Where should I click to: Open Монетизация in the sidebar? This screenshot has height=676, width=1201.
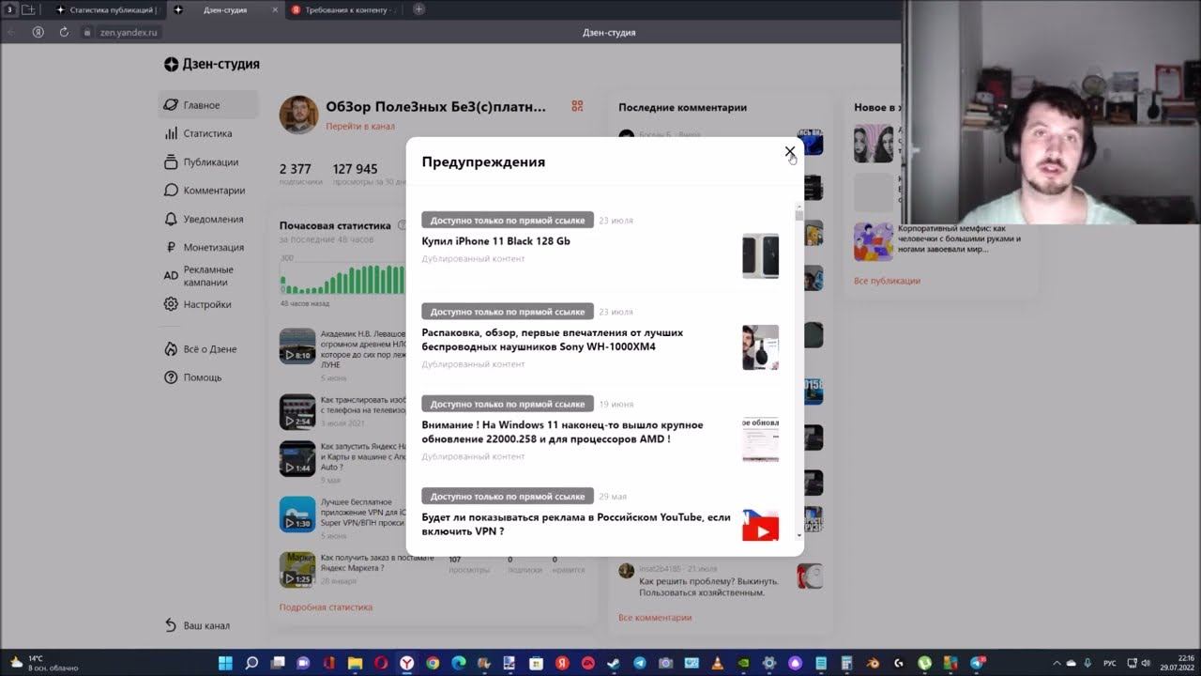pos(208,248)
